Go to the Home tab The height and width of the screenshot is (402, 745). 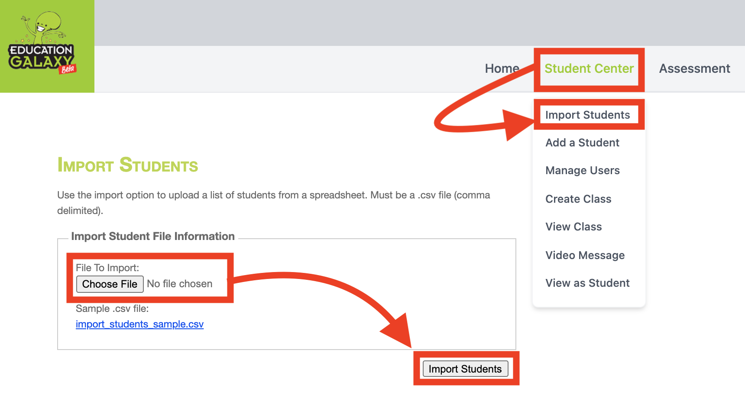click(x=502, y=68)
